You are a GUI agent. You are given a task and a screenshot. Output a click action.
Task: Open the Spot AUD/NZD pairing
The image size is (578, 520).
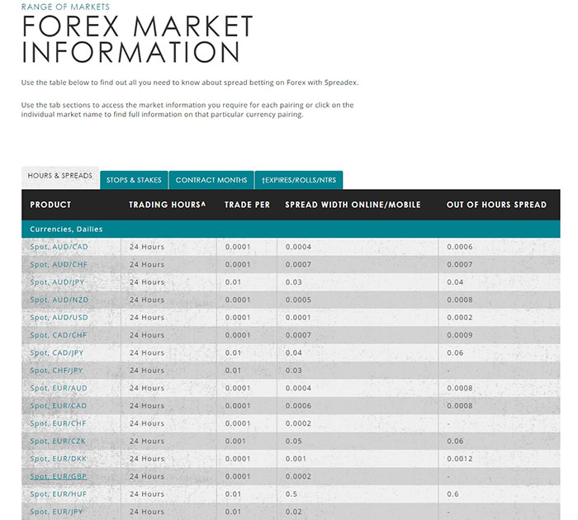pyautogui.click(x=59, y=300)
